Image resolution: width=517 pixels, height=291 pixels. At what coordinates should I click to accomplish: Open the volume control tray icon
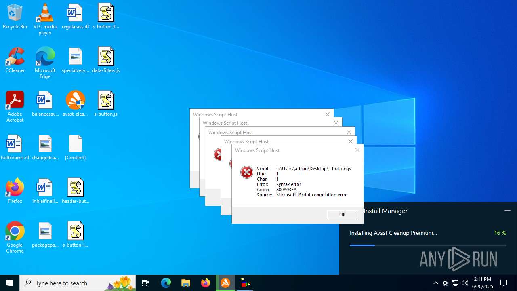click(465, 283)
